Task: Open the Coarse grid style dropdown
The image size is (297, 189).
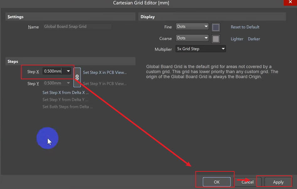Action: pyautogui.click(x=192, y=38)
